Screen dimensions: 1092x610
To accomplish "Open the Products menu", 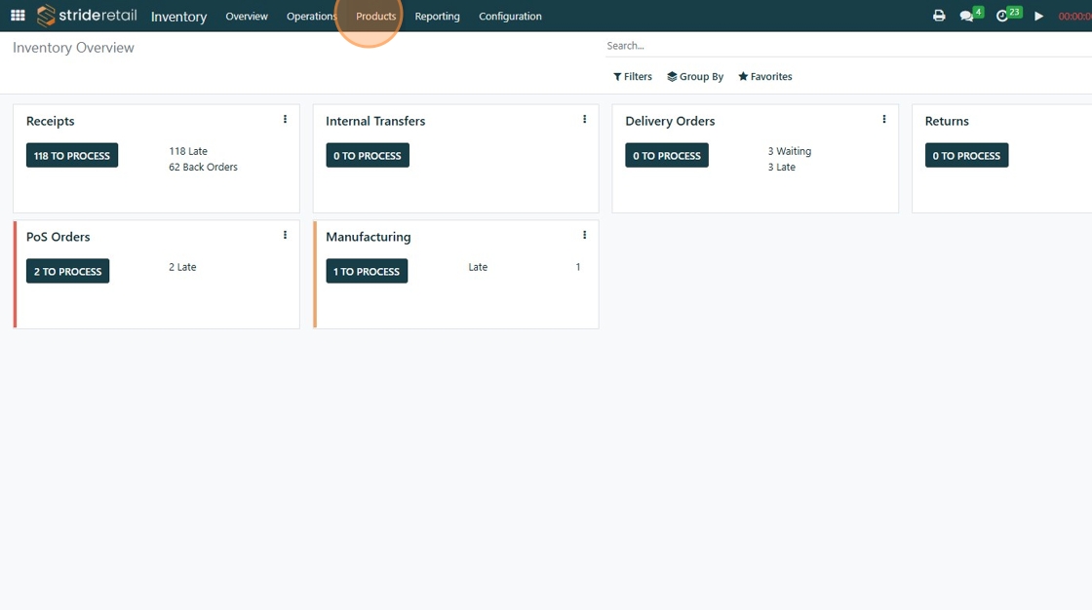I will [x=375, y=16].
